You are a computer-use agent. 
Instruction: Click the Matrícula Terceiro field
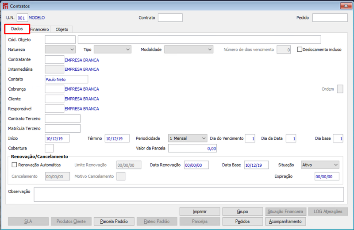62,128
